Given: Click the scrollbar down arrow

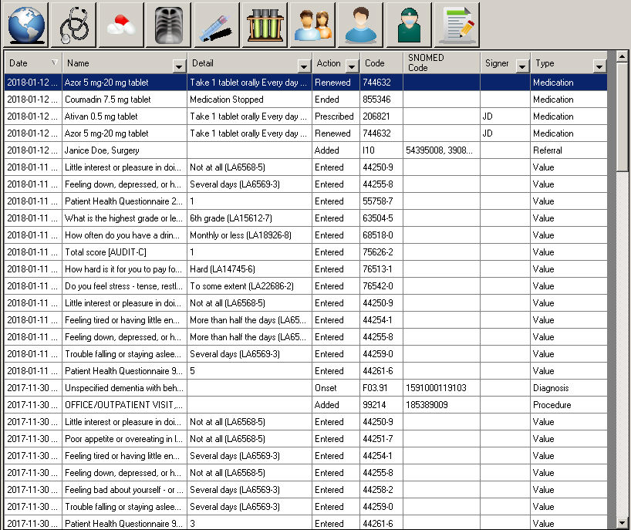Looking at the screenshot, I should 622,523.
